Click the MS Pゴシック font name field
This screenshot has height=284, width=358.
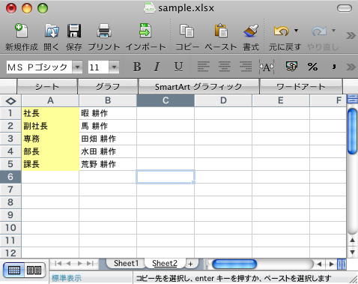click(x=39, y=67)
